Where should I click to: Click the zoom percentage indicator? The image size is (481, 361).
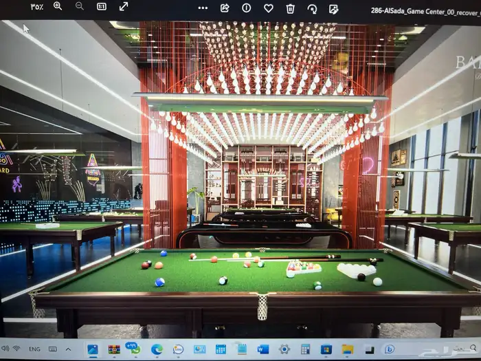tap(36, 6)
